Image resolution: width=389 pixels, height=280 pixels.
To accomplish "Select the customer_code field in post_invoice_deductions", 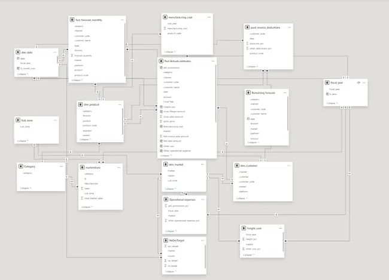I will [257, 33].
